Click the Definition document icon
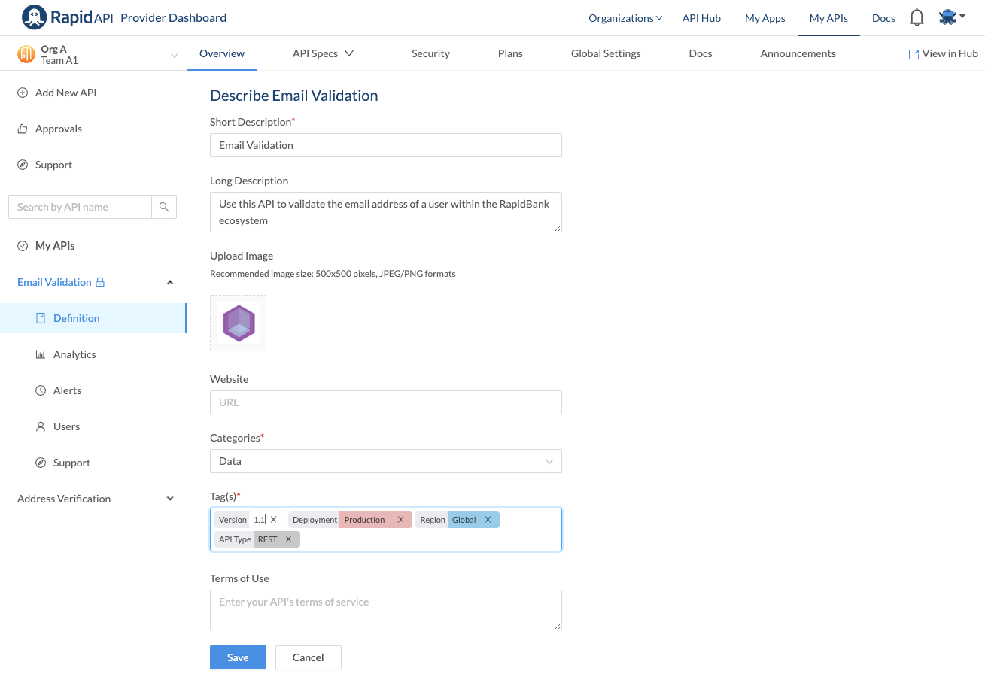This screenshot has height=689, width=985. pyautogui.click(x=41, y=318)
